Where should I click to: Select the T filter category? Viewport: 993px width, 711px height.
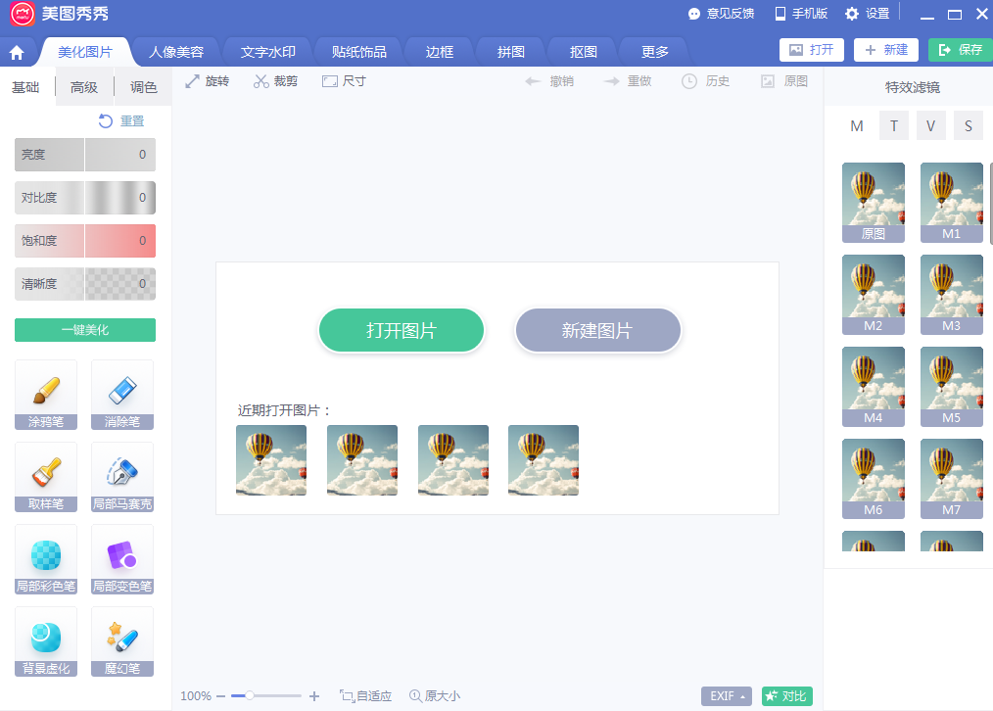pyautogui.click(x=893, y=125)
